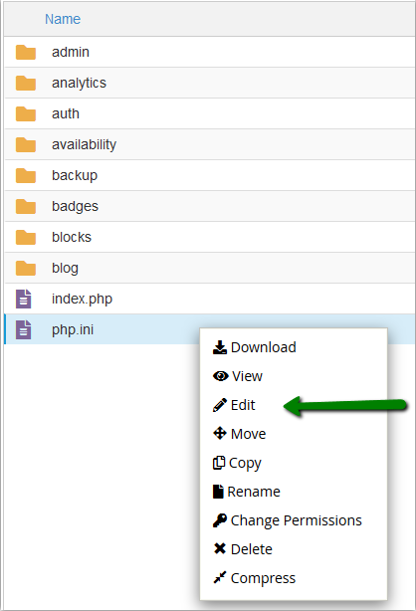
Task: Select the analytics folder row
Action: 210,83
